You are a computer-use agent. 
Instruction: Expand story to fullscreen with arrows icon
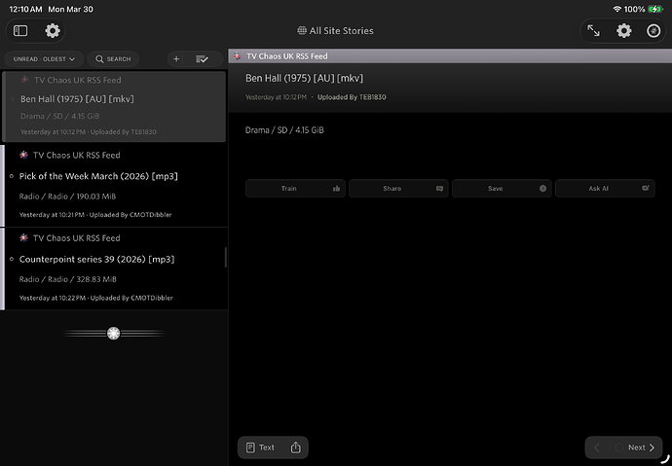(593, 31)
